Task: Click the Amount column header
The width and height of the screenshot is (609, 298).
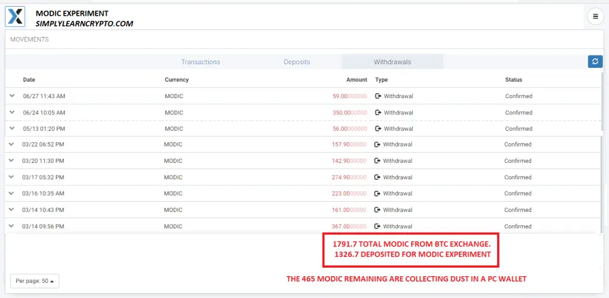Action: coord(357,79)
